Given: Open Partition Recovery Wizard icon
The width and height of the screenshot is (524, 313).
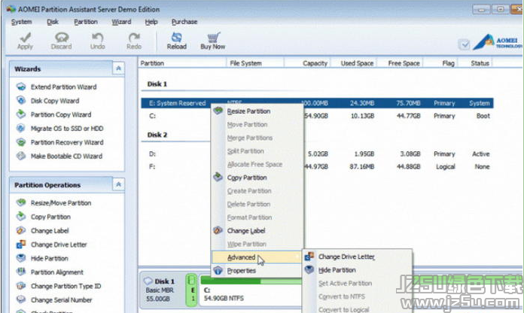Looking at the screenshot, I should click(21, 142).
